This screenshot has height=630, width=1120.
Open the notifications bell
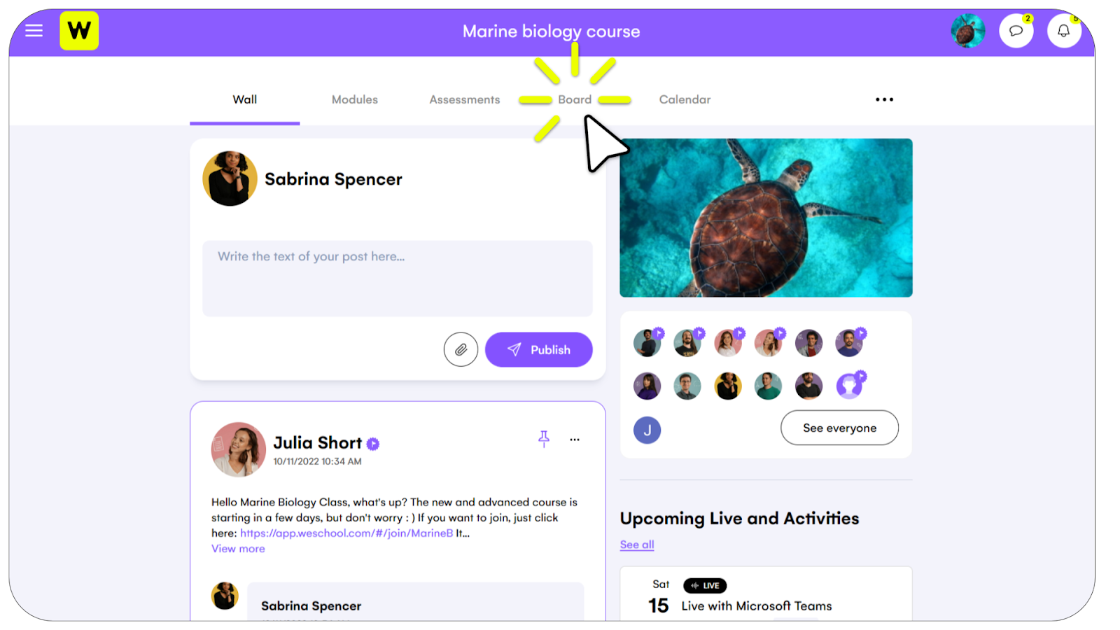[1063, 31]
